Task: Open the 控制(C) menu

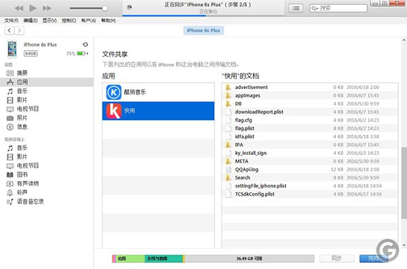Action: click(x=69, y=20)
